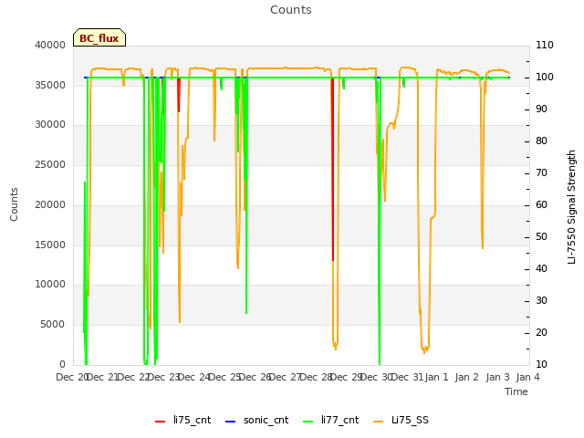
Task: Click the 15000 tick on Counts axis
Action: [x=50, y=245]
